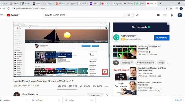185x104 pixels.
Task: Toggle the notification bell beside Subscribed
Action: (x=107, y=95)
